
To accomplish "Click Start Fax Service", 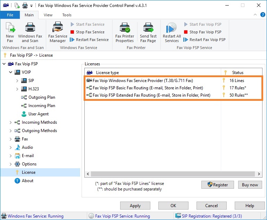I will coord(87,24).
